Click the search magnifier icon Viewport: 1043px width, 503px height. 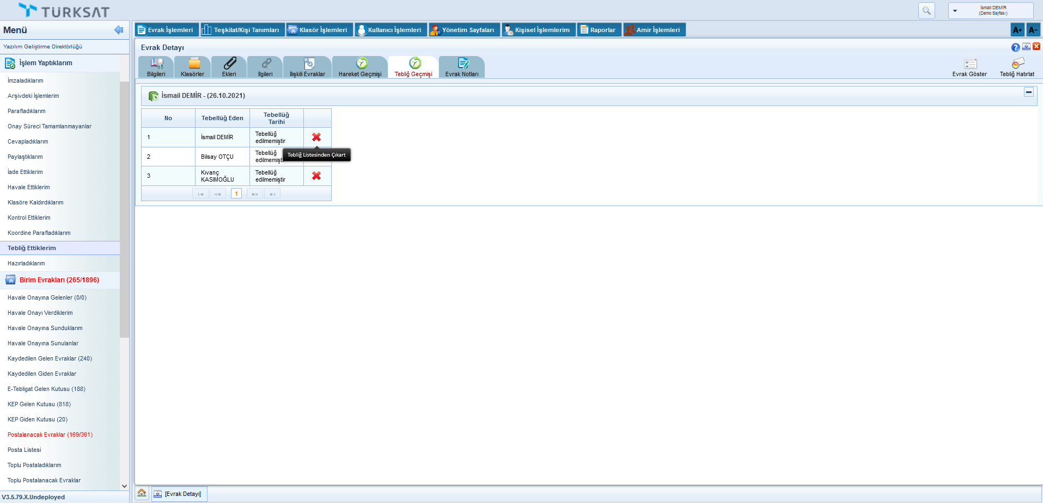pyautogui.click(x=926, y=10)
